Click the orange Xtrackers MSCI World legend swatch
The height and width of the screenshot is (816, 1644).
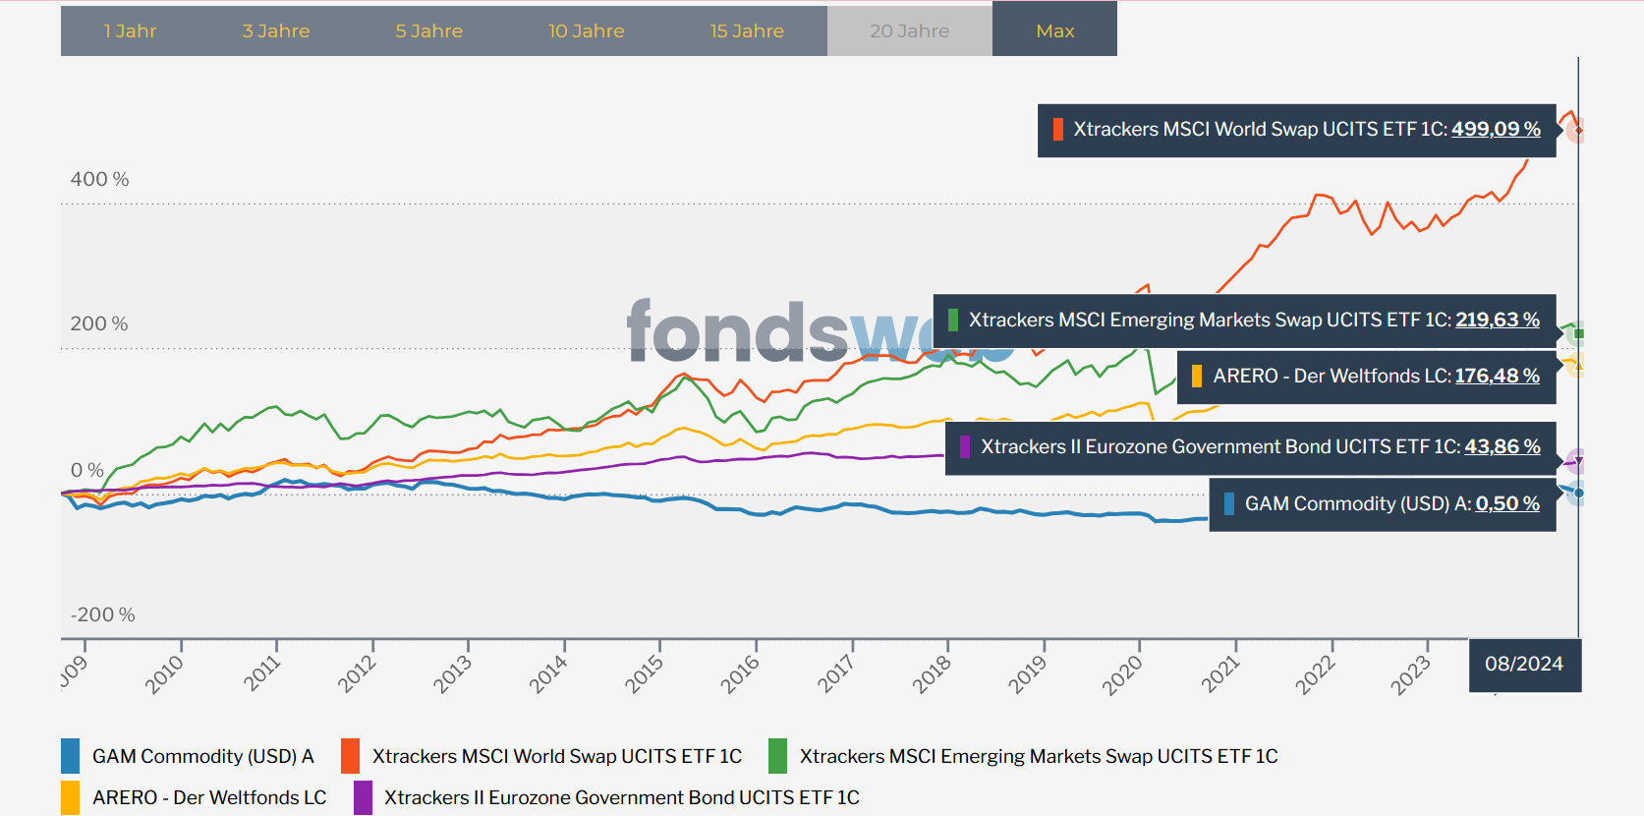(x=351, y=756)
